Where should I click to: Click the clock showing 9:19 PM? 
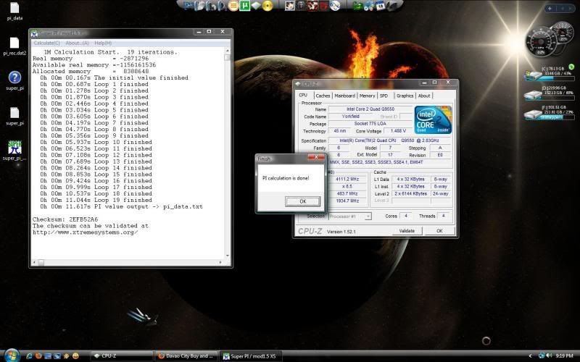pos(565,356)
